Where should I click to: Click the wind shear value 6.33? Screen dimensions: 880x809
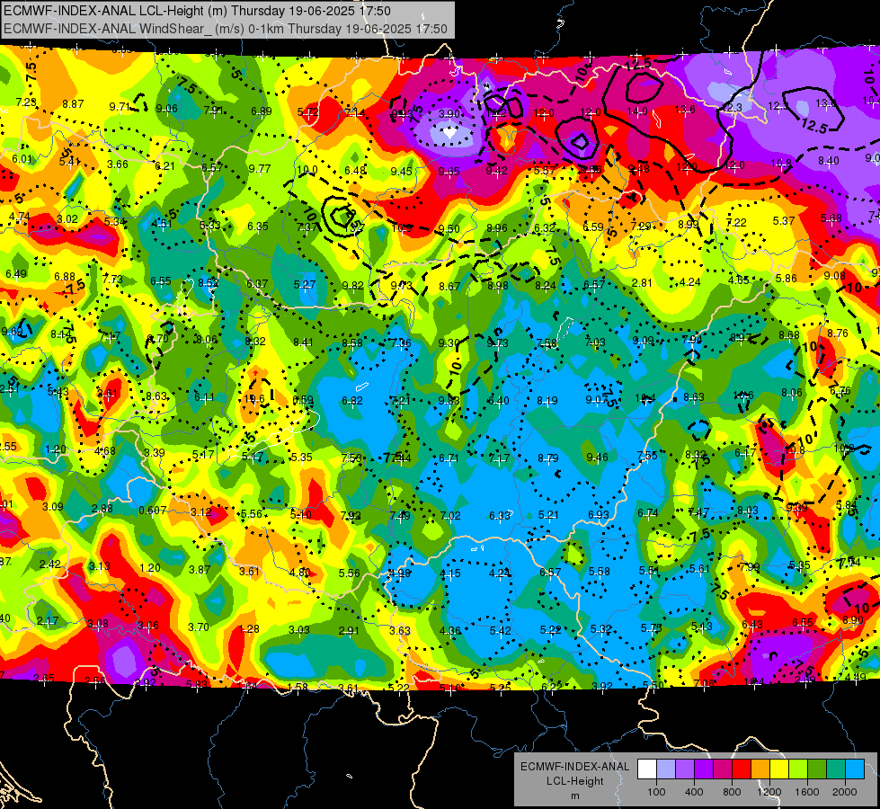tap(500, 515)
